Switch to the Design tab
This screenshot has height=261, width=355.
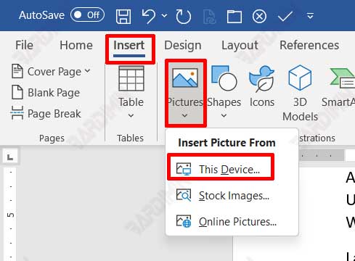tap(183, 45)
